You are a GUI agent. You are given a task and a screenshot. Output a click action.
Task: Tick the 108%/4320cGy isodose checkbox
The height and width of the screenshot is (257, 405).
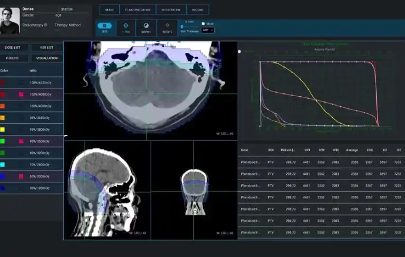[21, 83]
